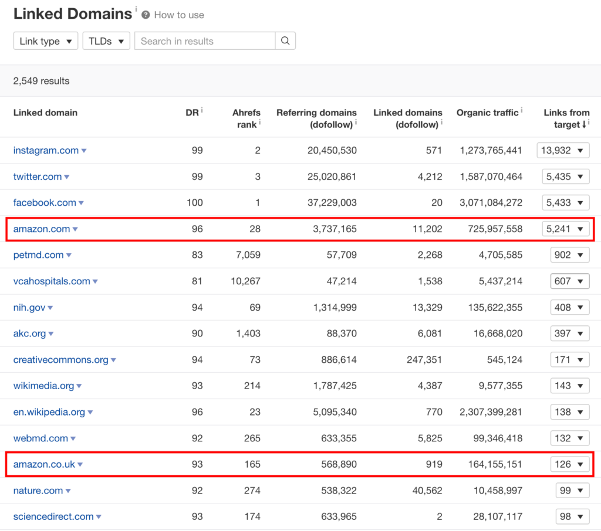
Task: Expand caret menu beside amazon.com
Action: [x=75, y=229]
